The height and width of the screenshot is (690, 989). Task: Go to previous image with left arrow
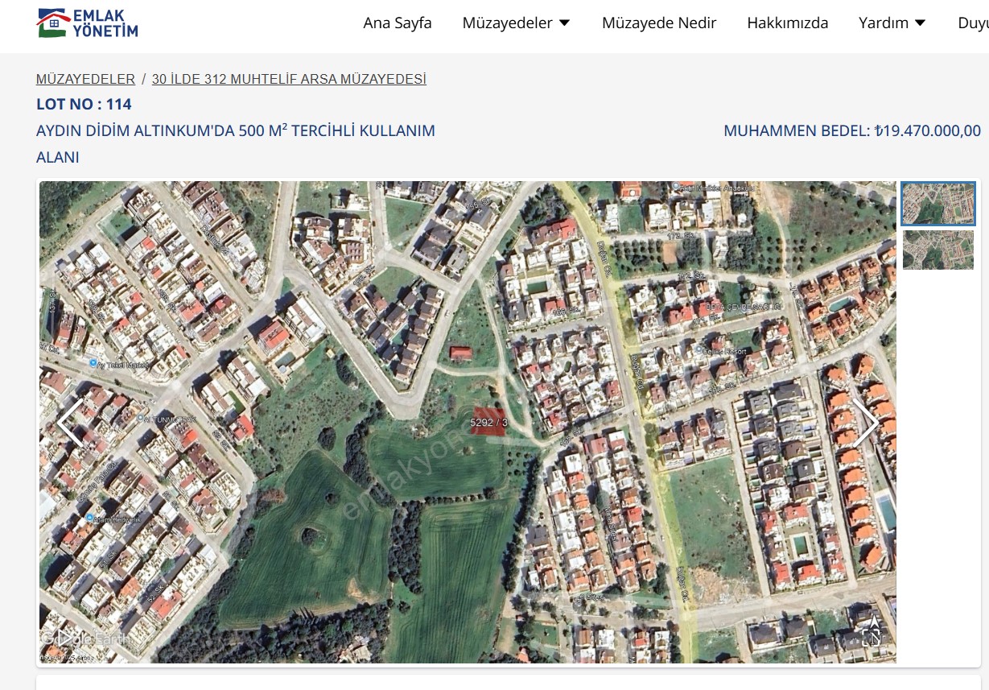[x=70, y=423]
